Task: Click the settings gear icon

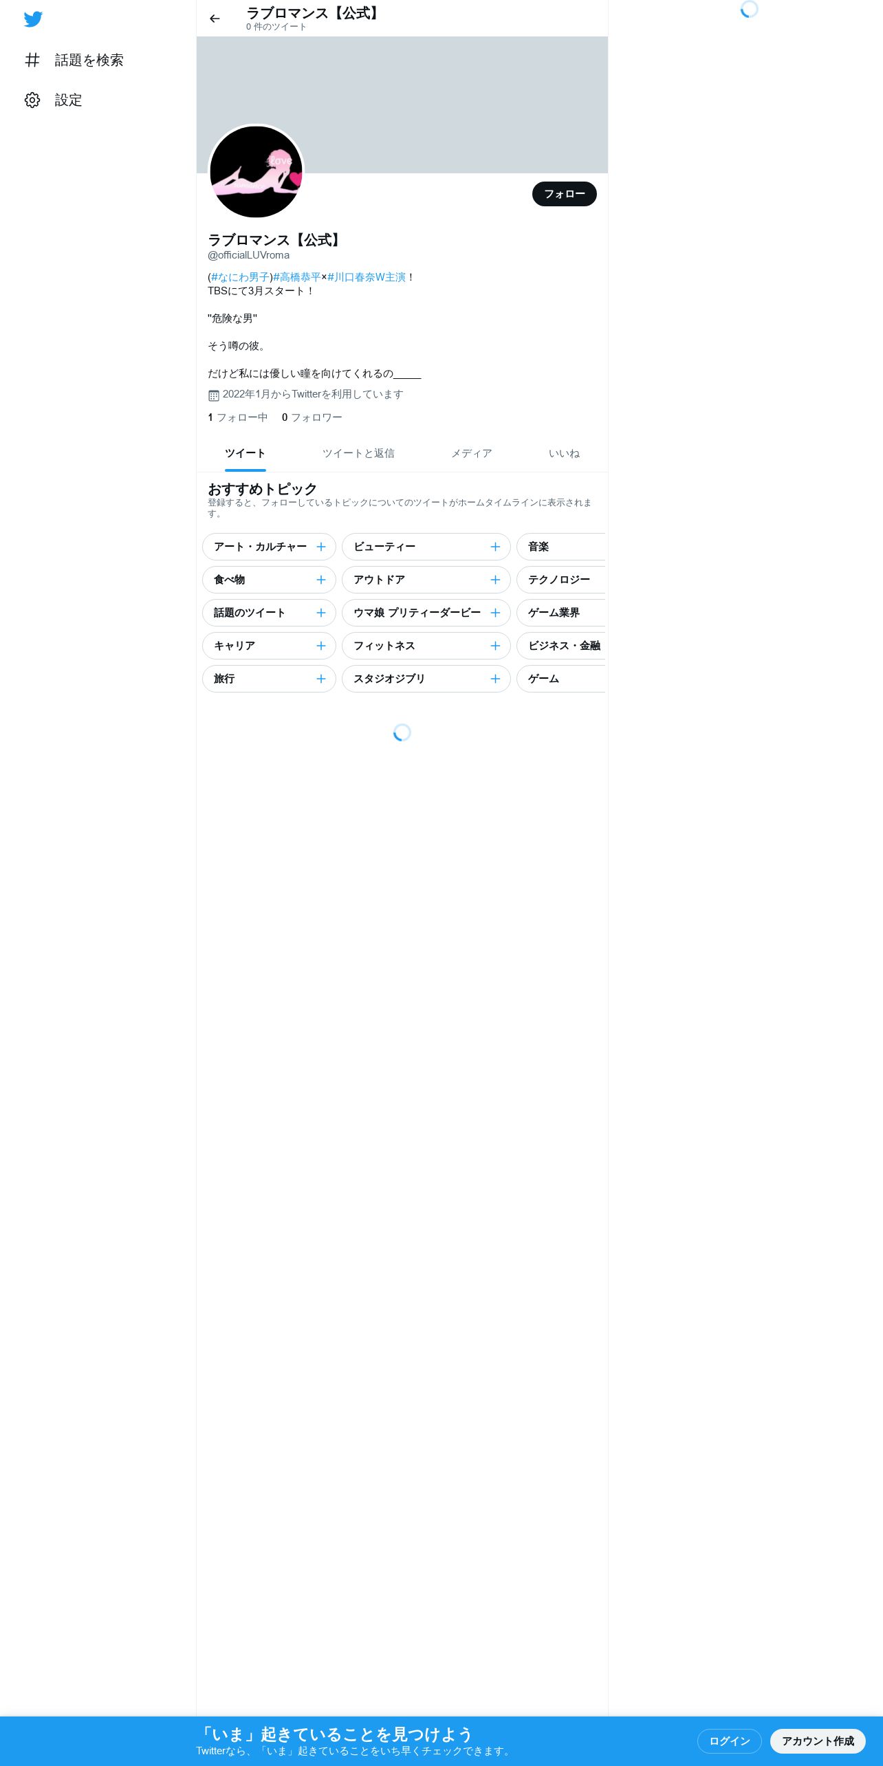Action: tap(32, 100)
